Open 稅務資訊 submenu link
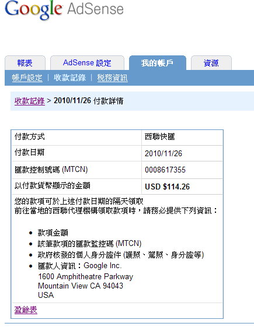Screen dimensions: 254x327 [x=112, y=78]
